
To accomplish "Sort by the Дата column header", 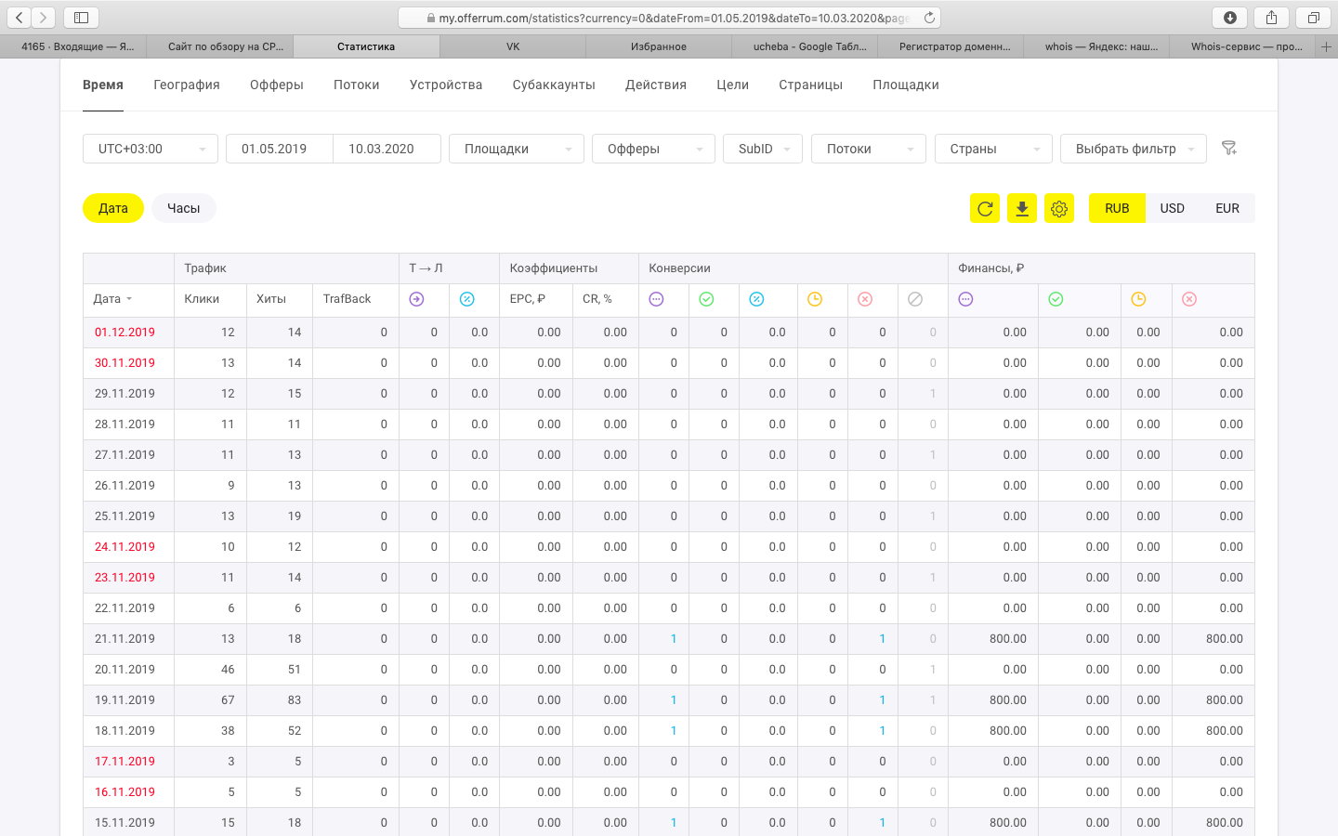I will point(112,299).
